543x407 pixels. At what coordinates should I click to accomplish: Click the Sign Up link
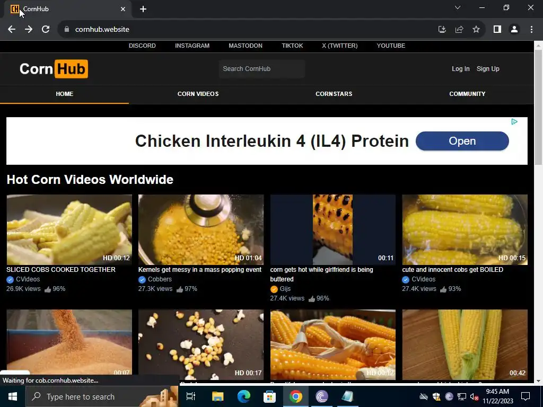488,69
